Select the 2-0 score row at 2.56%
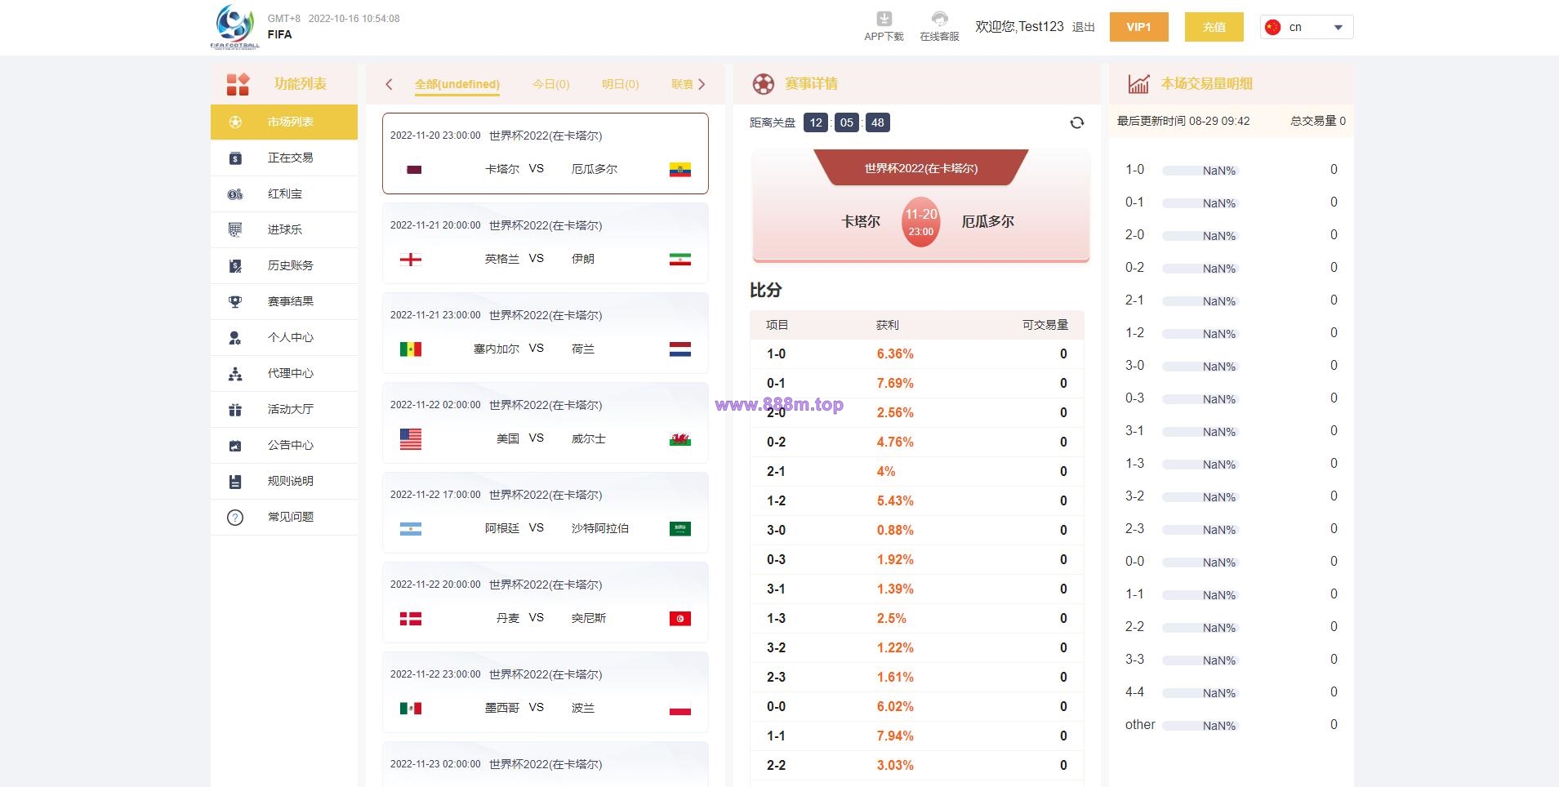The width and height of the screenshot is (1559, 787). (x=917, y=412)
